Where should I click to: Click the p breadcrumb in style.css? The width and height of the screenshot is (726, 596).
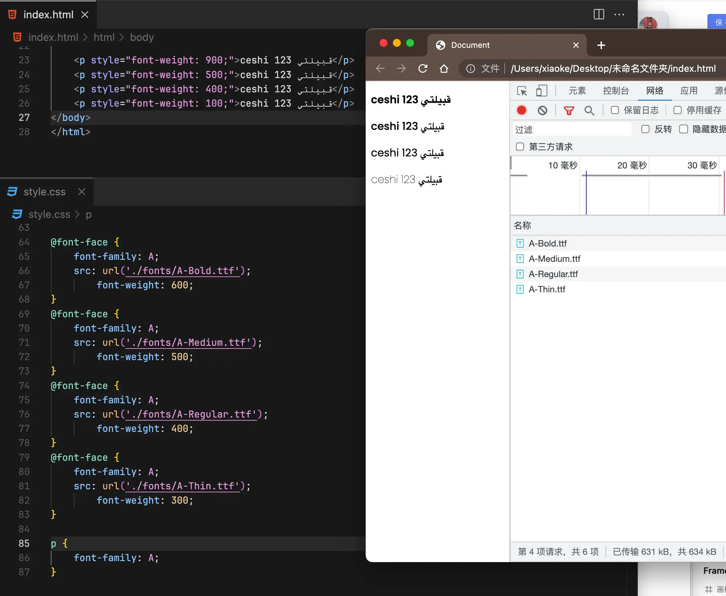pyautogui.click(x=89, y=214)
